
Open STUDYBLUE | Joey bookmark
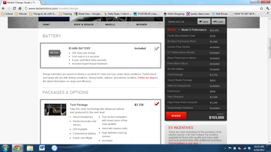coord(147,14)
